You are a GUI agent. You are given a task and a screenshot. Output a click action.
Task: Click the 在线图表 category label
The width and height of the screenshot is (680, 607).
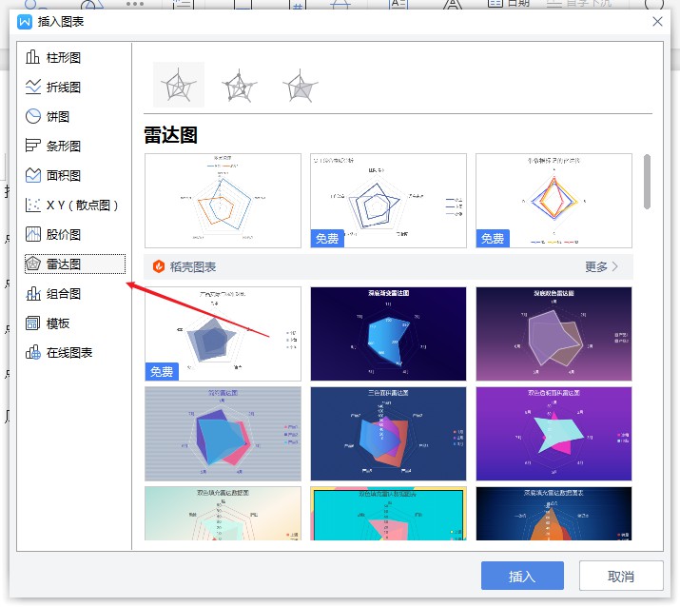click(x=69, y=353)
